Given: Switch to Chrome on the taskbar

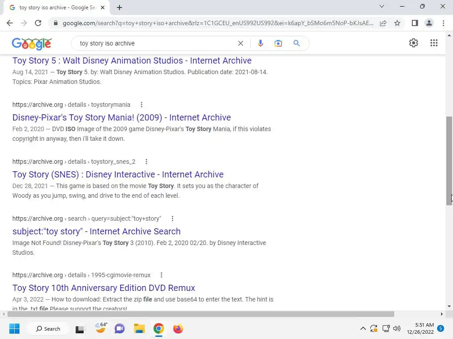Looking at the screenshot, I should [159, 328].
